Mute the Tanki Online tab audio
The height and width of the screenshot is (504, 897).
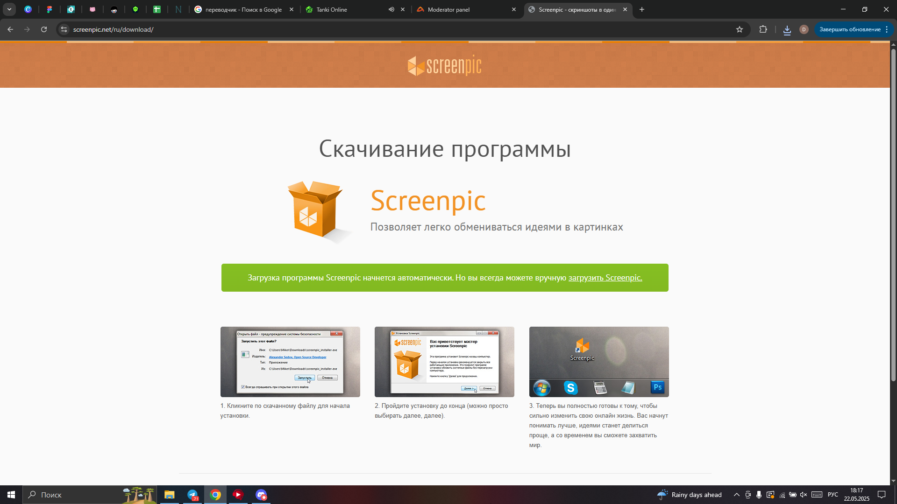pyautogui.click(x=391, y=9)
